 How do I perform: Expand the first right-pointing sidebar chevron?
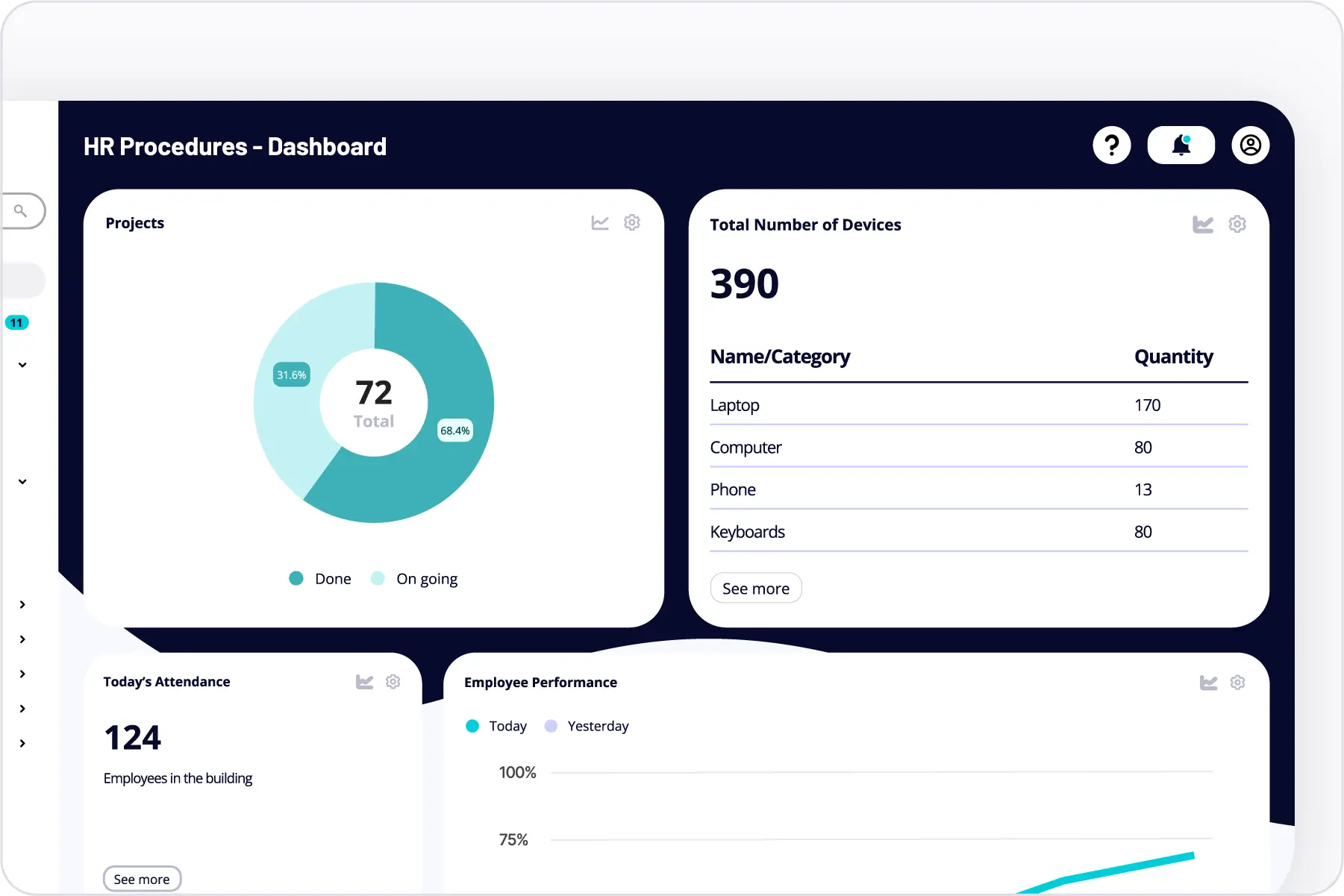(x=22, y=604)
